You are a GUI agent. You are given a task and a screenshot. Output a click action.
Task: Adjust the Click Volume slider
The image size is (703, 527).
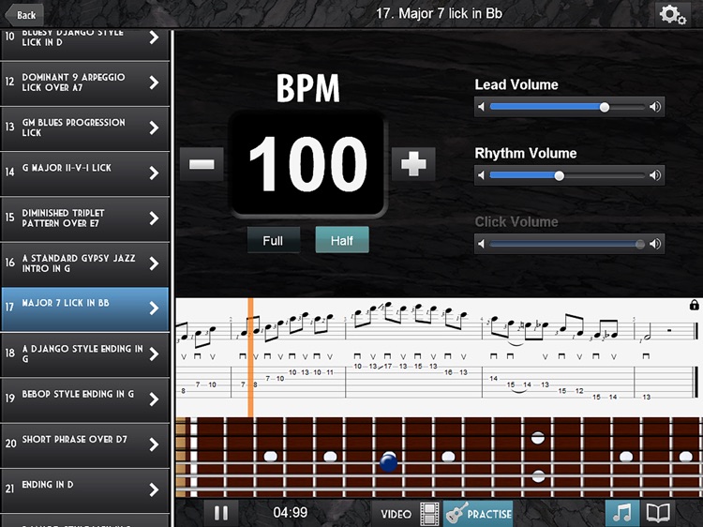tap(568, 244)
